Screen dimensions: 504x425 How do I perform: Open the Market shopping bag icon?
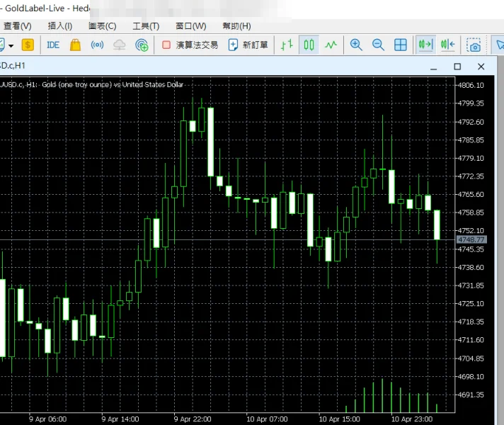point(75,45)
